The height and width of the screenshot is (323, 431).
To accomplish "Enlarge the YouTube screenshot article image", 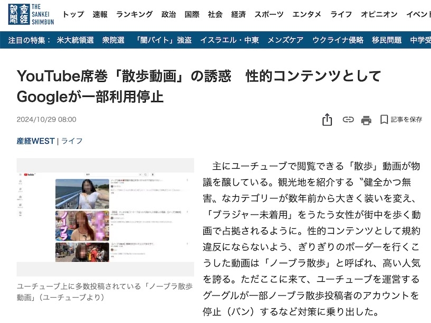I will coord(105,217).
